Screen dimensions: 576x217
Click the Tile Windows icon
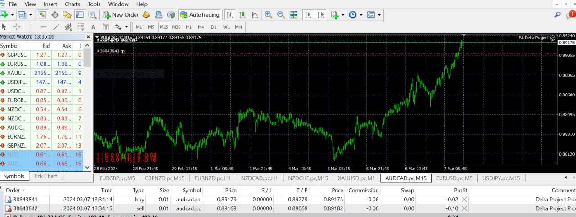tap(293, 15)
